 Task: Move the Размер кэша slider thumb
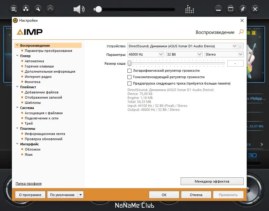point(130,64)
